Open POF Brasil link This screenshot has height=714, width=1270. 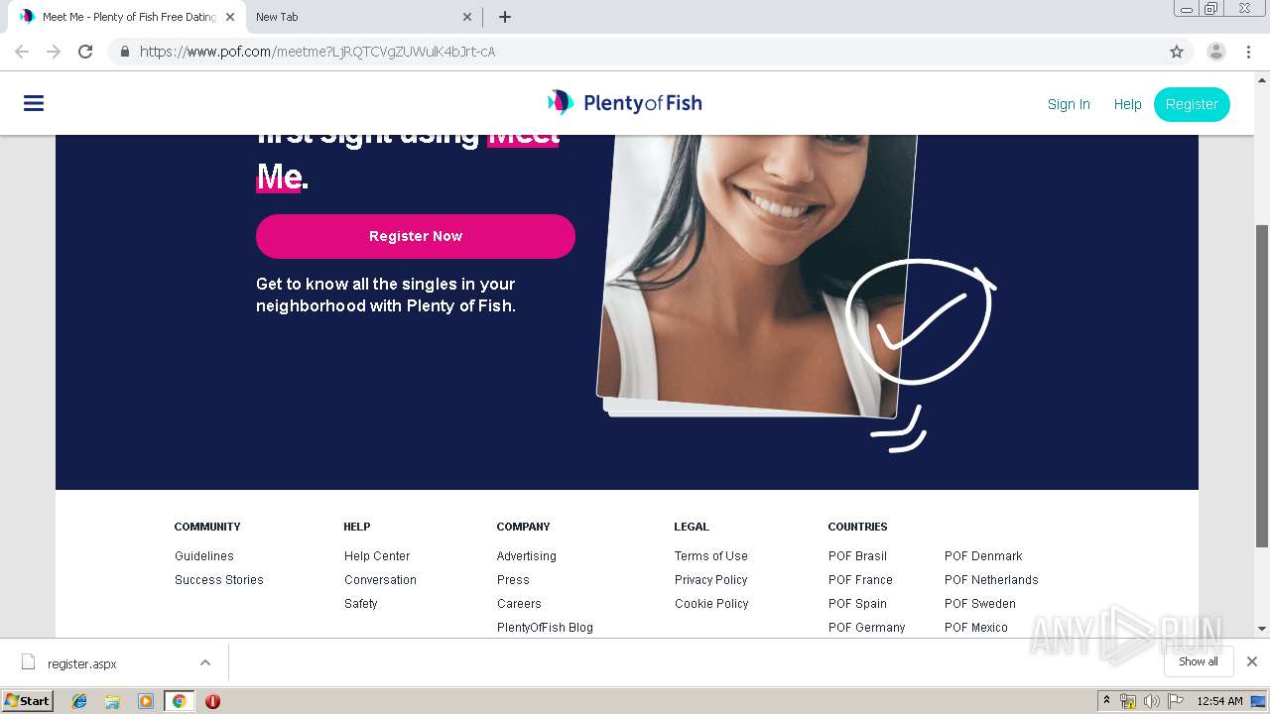tap(857, 556)
